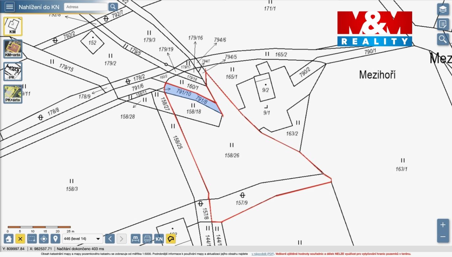Click the Y coordinate readout 809997.84
The image size is (452, 257).
coord(14,249)
